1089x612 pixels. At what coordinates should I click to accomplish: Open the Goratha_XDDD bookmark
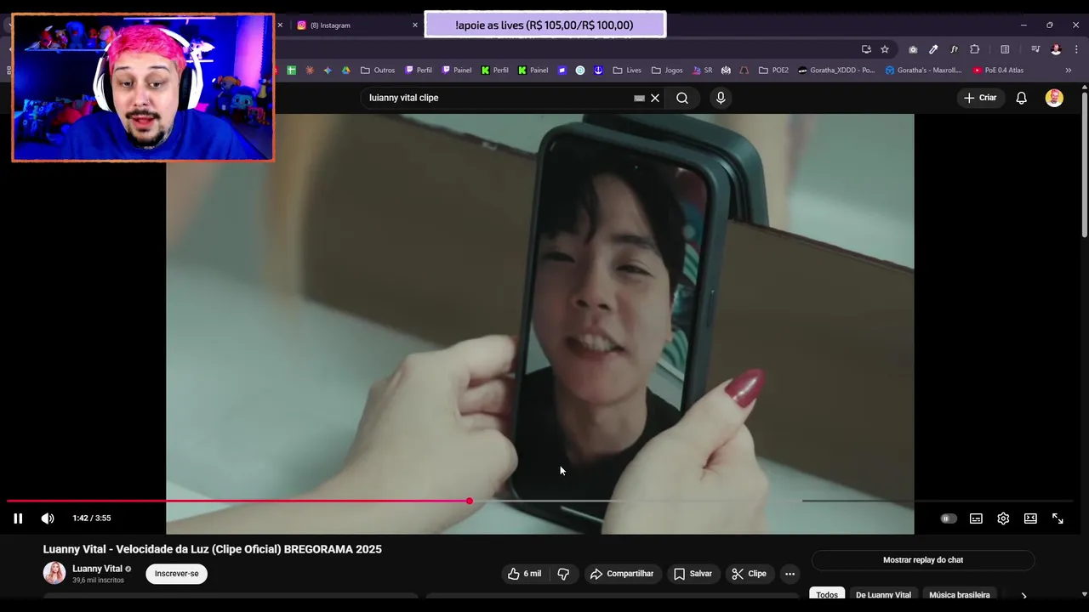click(x=836, y=71)
